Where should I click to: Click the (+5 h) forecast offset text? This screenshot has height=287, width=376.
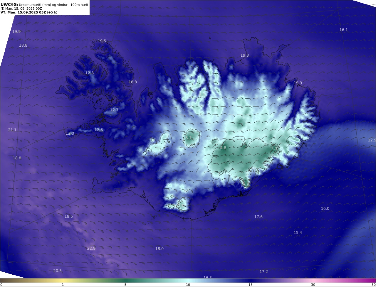(52, 12)
